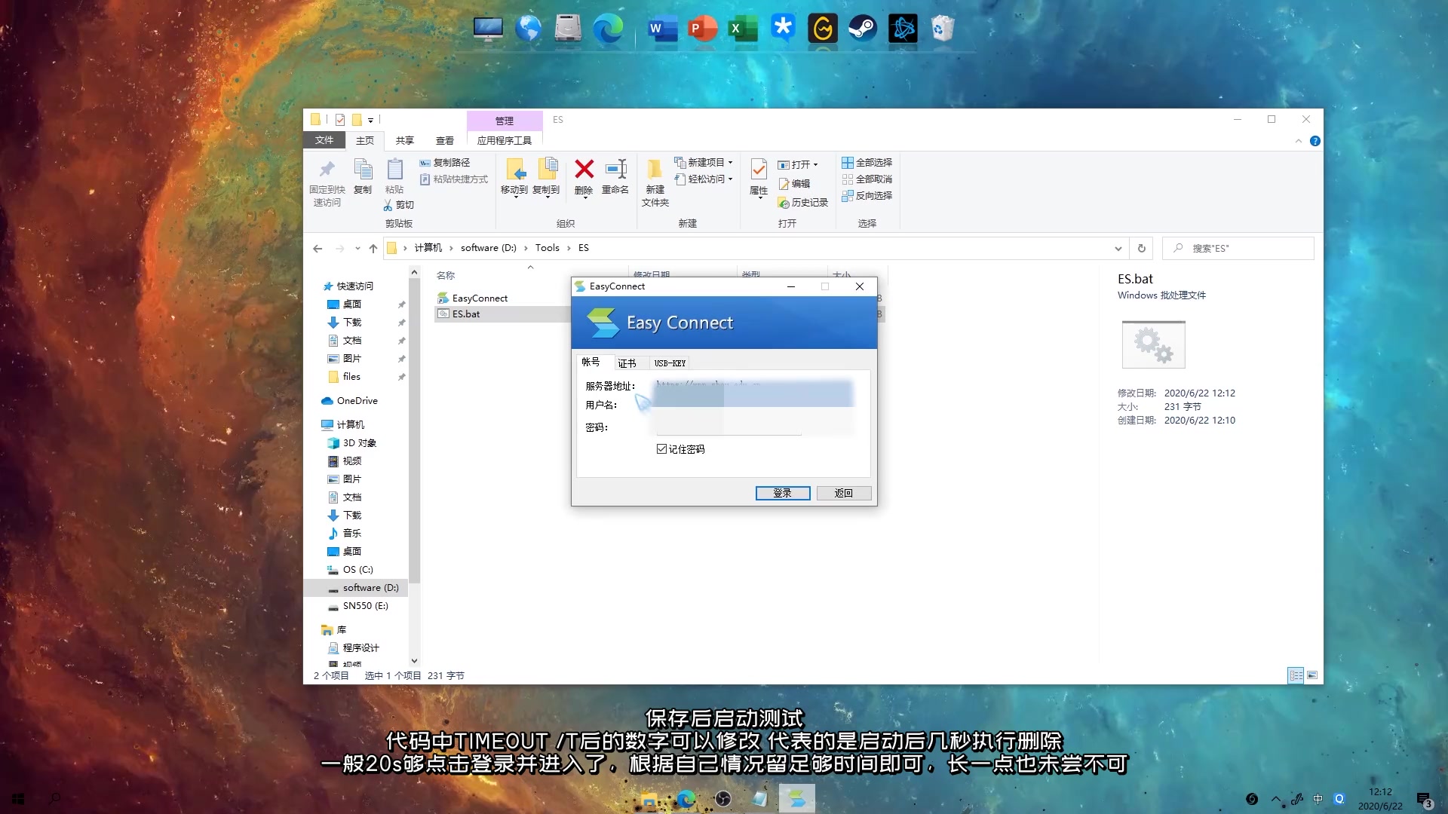Viewport: 1448px width, 814px height.
Task: Open Word from the top dock
Action: coord(662,29)
